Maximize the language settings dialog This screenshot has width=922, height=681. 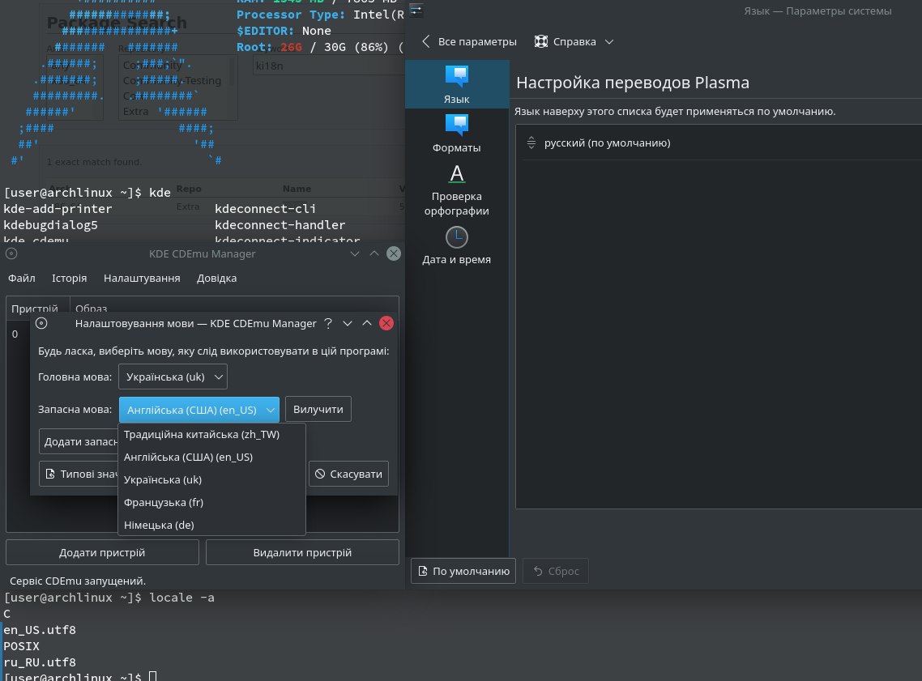pos(367,323)
